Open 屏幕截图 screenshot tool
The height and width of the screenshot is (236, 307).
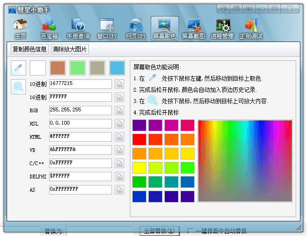(194, 29)
